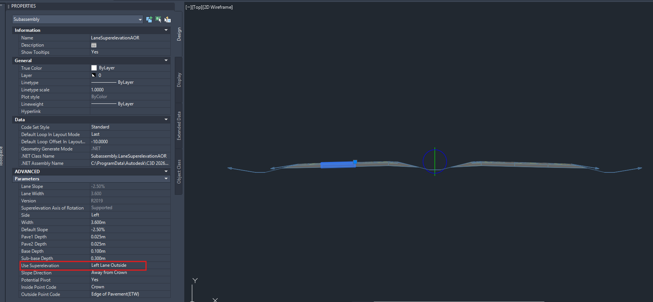Click the Inside Point Code Crown value
The image size is (653, 302).
pyautogui.click(x=130, y=287)
